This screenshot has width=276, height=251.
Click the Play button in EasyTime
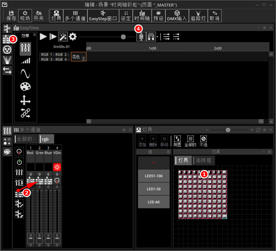pyautogui.click(x=43, y=37)
